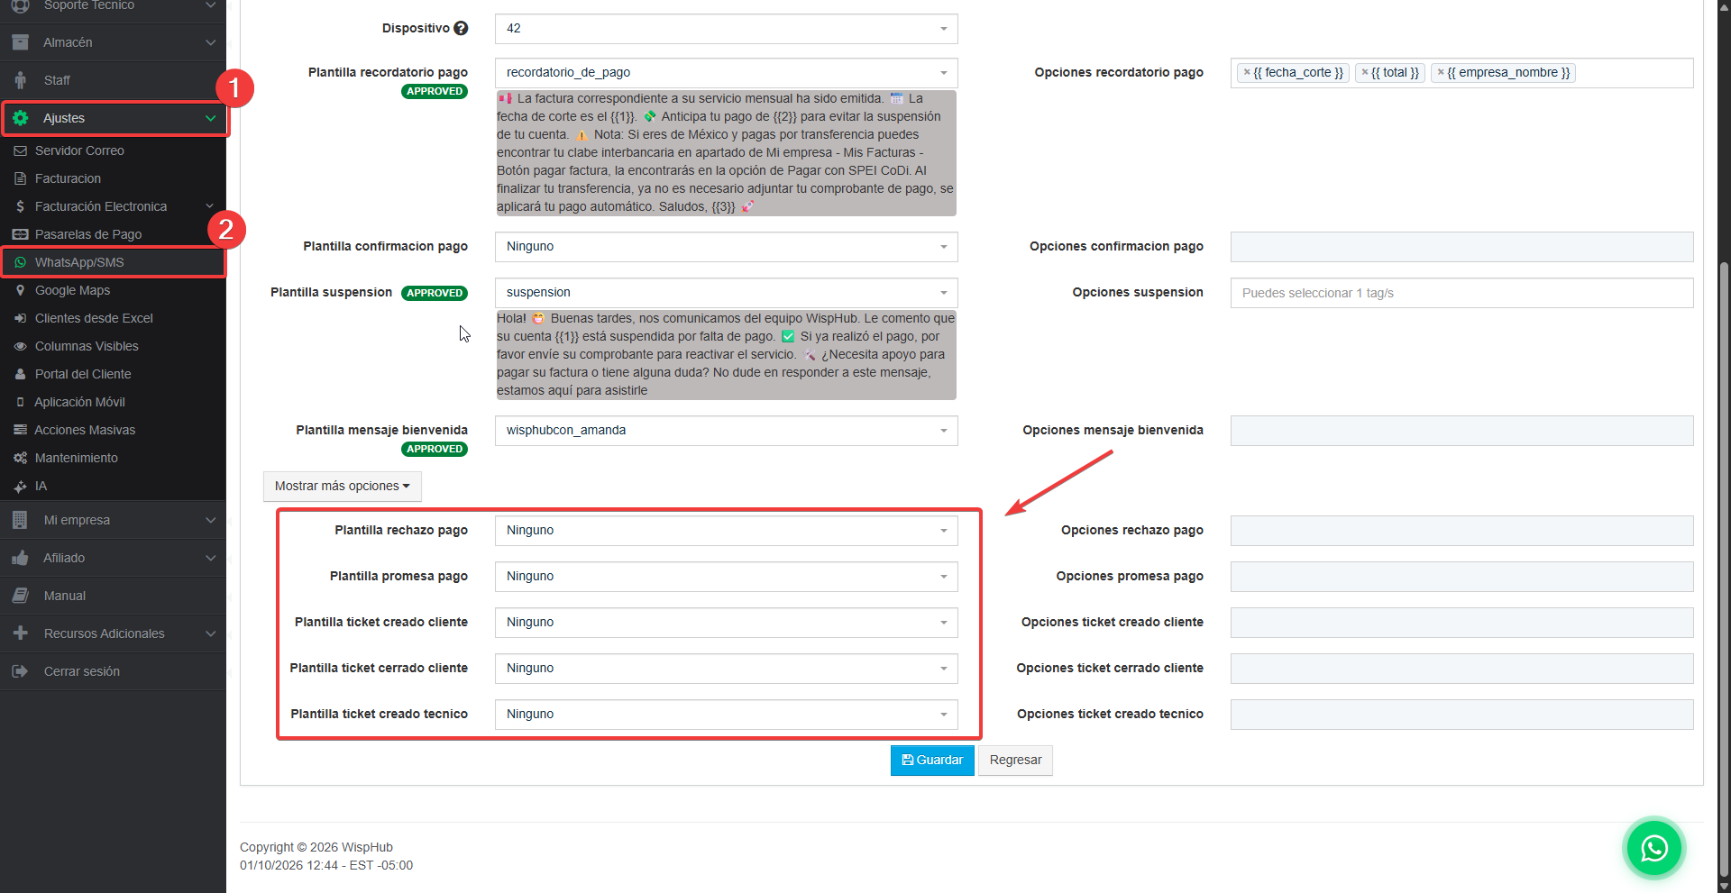Open Plantilla rechazo pago dropdown

pos(726,531)
